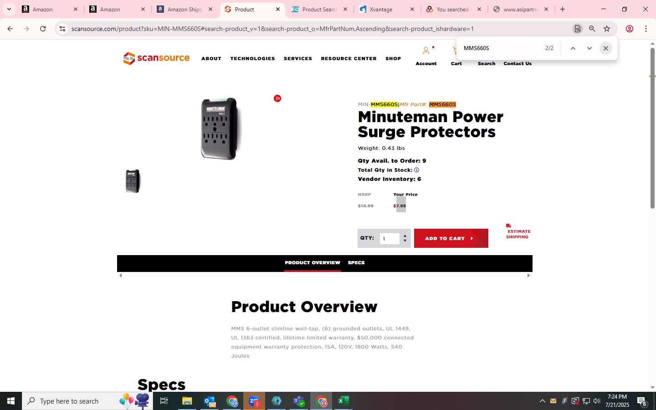Click the Add to Cart button

(x=451, y=238)
